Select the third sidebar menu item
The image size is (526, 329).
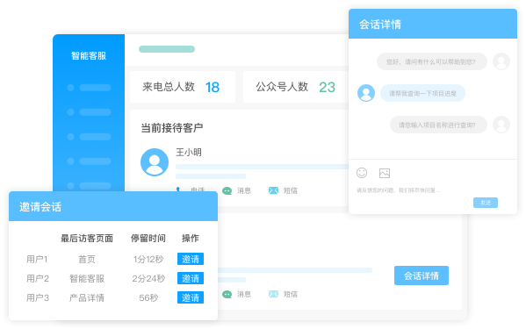(x=89, y=137)
